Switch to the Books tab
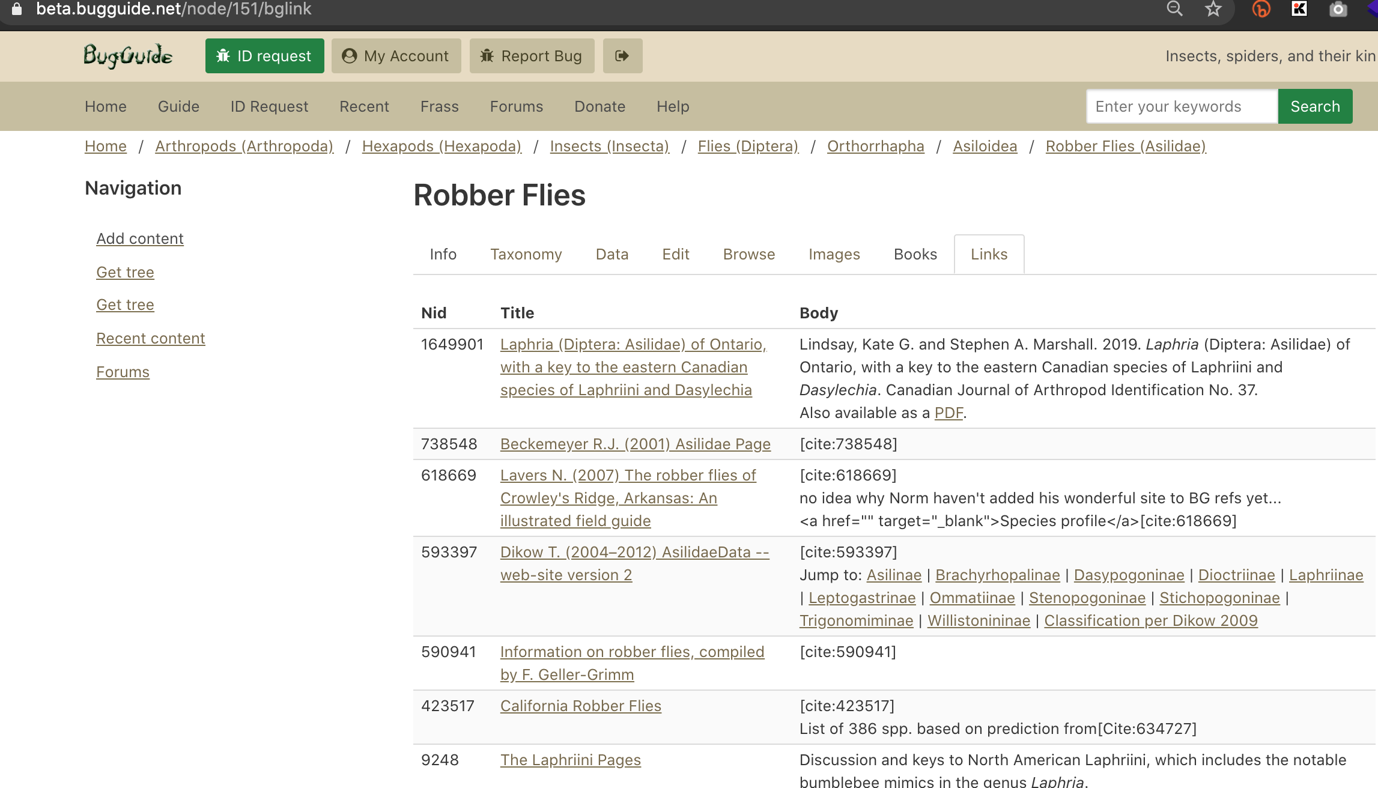Screen dimensions: 1378x788 tap(914, 254)
